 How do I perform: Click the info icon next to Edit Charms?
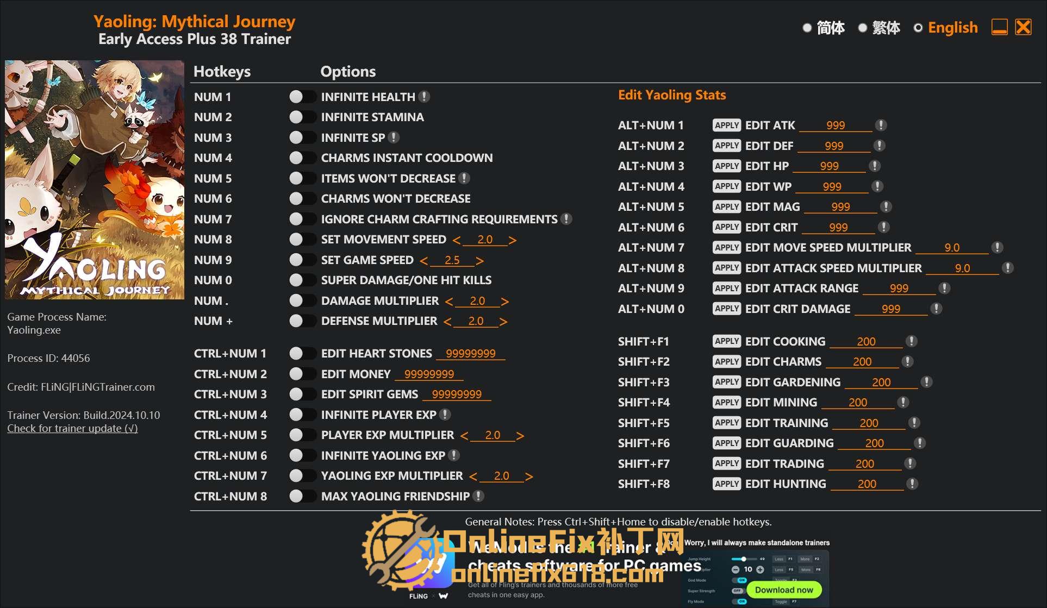(907, 362)
